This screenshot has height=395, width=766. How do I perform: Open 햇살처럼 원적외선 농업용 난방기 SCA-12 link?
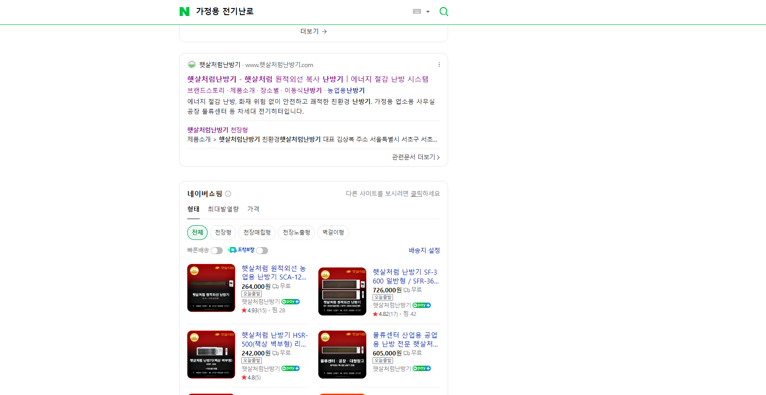click(x=274, y=273)
